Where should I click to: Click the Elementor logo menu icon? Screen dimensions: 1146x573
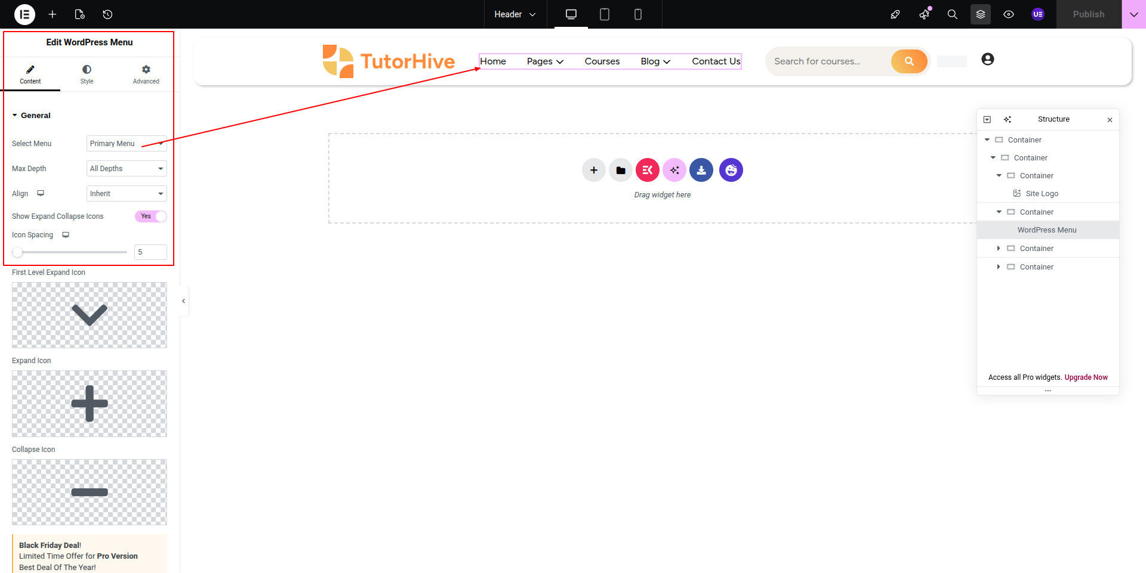pos(24,14)
